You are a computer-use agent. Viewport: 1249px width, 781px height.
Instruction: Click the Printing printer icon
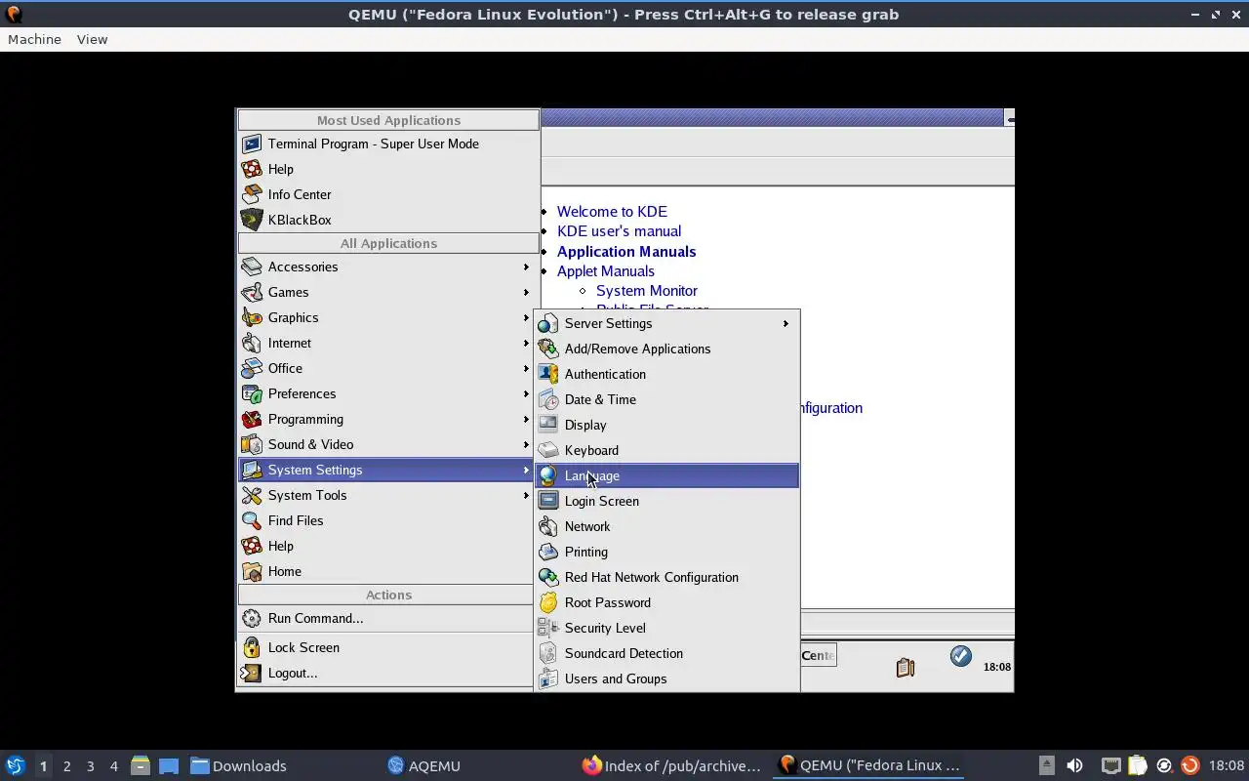(x=548, y=552)
